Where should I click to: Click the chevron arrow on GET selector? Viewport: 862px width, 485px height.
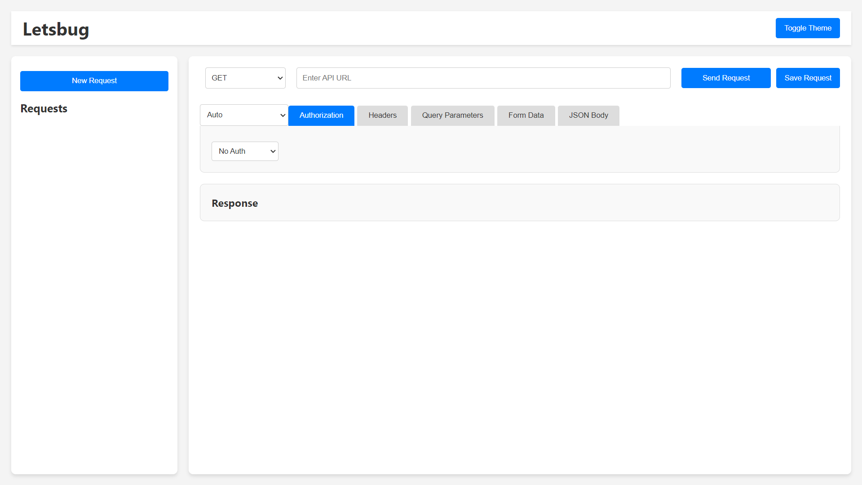pyautogui.click(x=280, y=78)
